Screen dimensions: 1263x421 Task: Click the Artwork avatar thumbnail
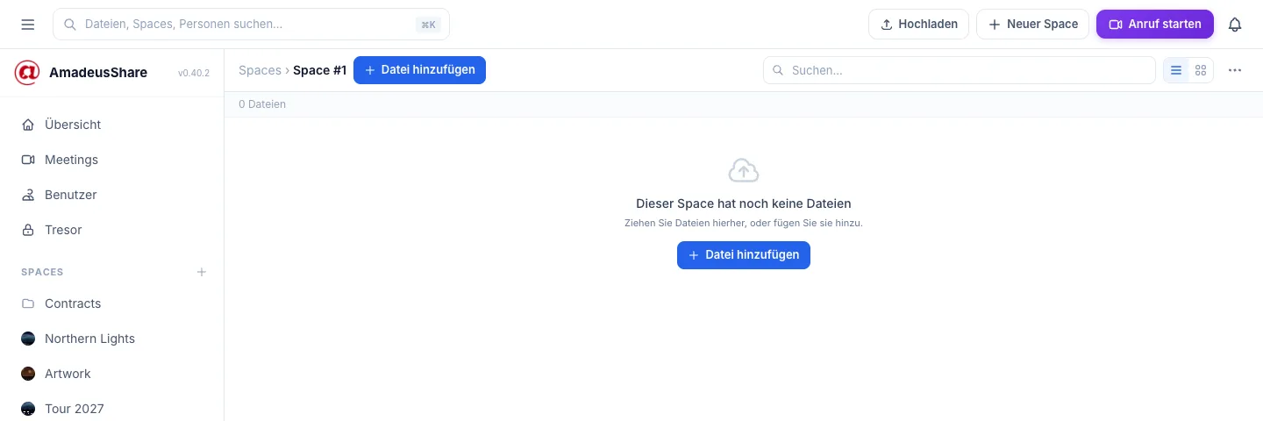pyautogui.click(x=28, y=374)
